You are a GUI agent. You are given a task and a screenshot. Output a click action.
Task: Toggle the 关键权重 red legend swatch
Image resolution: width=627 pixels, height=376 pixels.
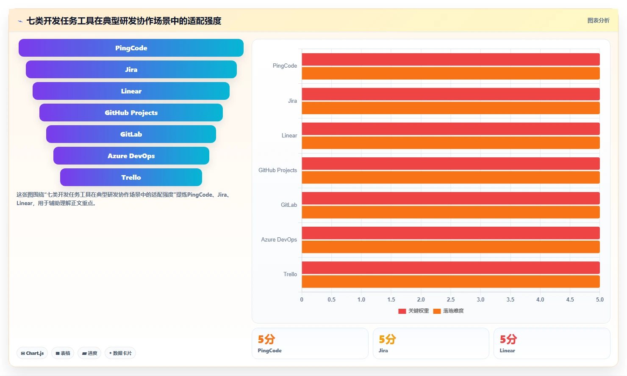[402, 311]
